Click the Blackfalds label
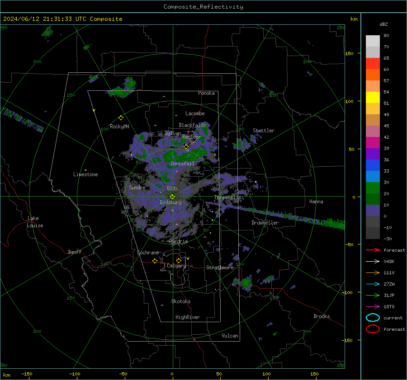Screen dimensions: 407x380 [192, 125]
